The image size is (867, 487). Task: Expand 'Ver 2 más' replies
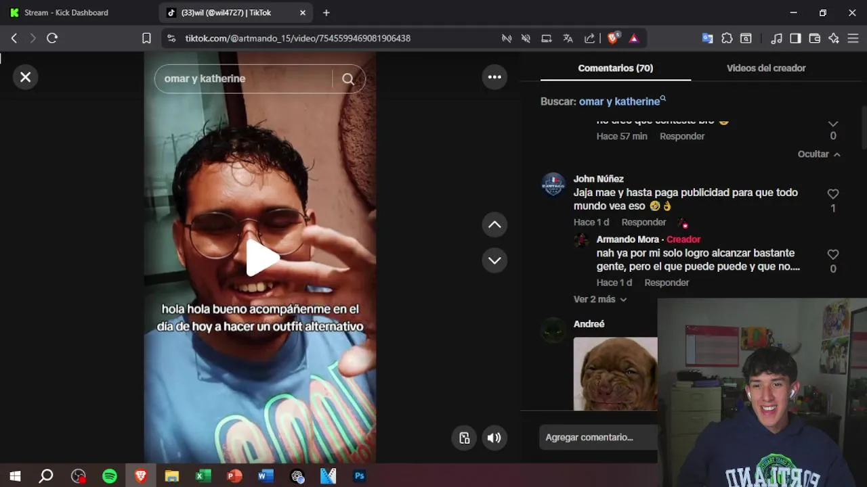coord(600,299)
